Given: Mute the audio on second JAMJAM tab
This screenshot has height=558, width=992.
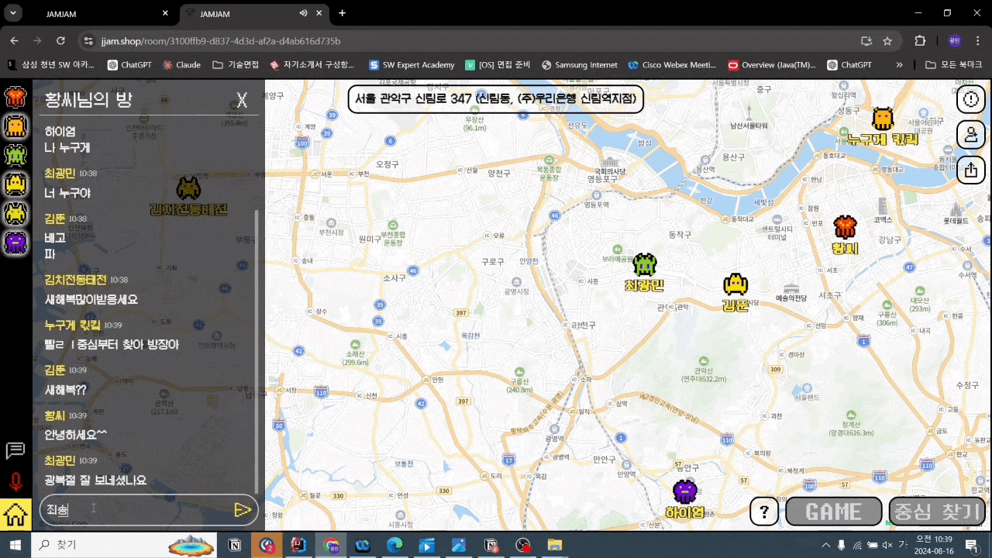Looking at the screenshot, I should click(303, 13).
